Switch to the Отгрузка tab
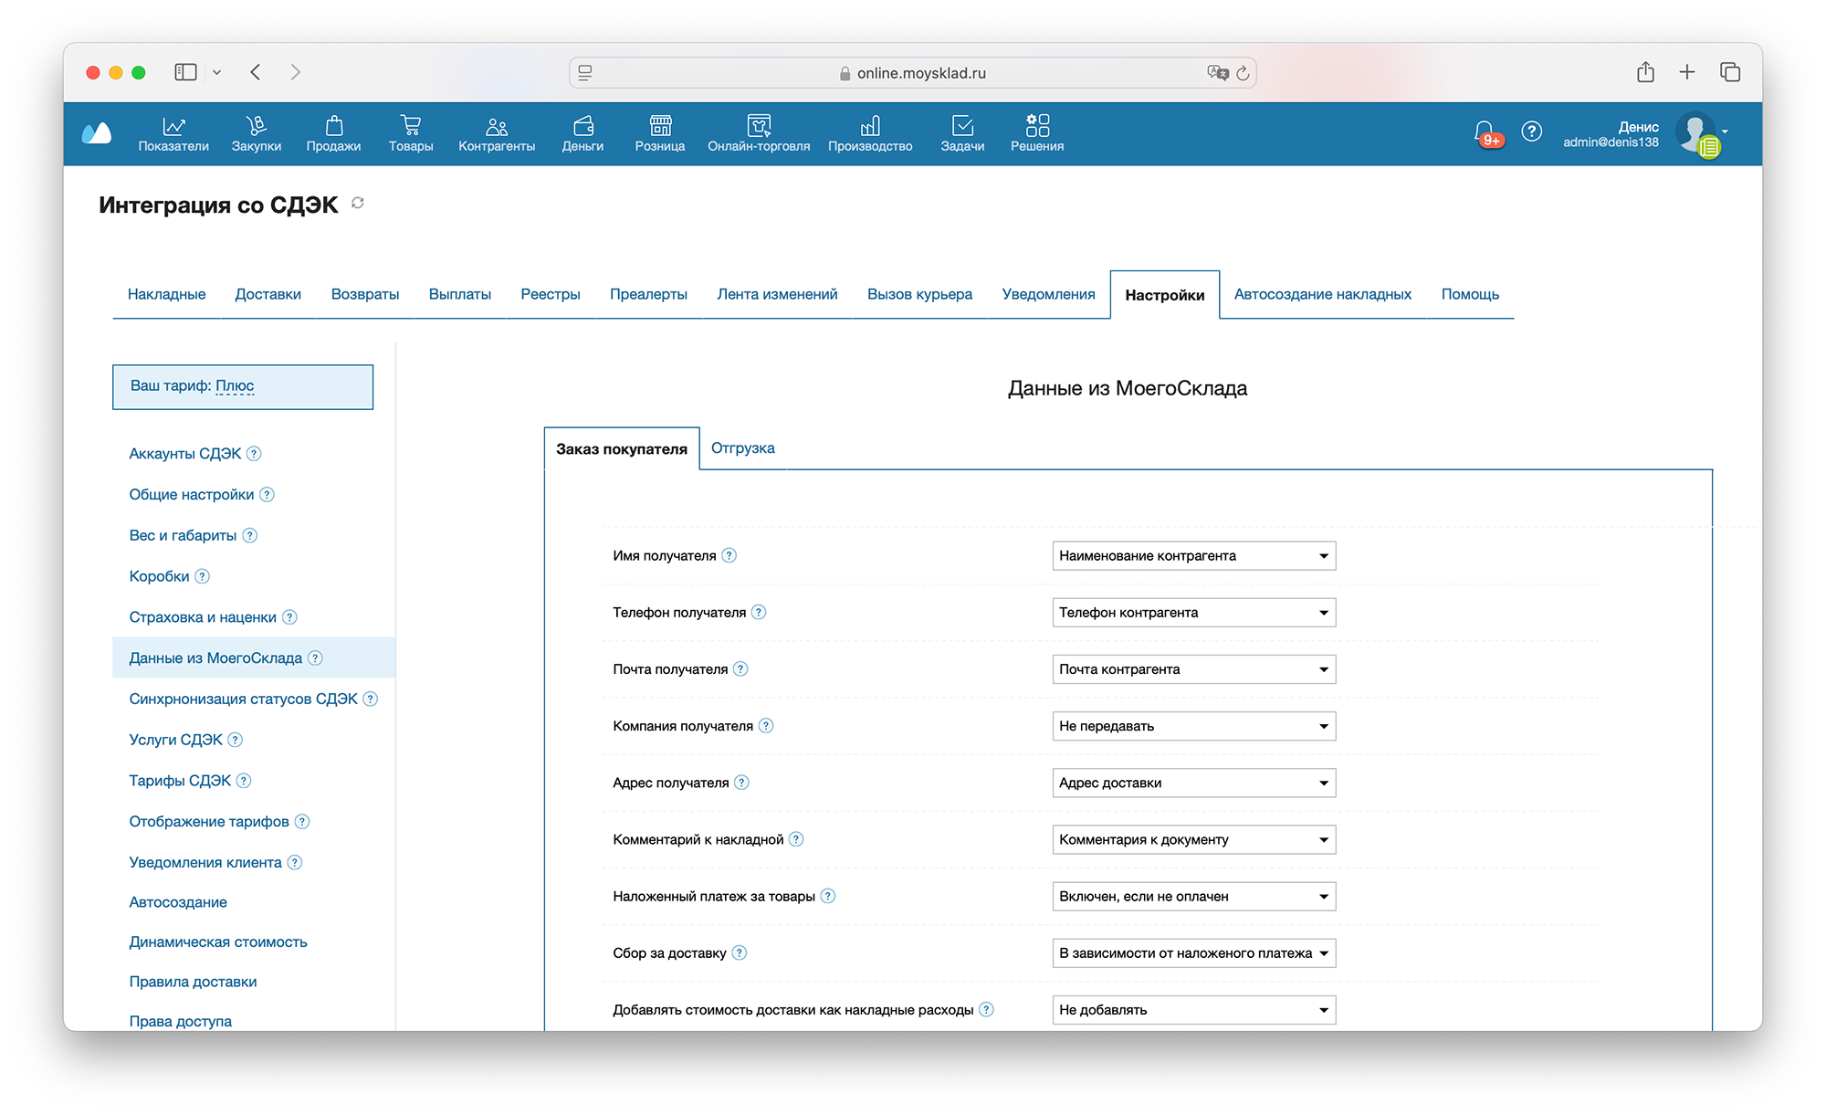1826x1115 pixels. click(743, 447)
